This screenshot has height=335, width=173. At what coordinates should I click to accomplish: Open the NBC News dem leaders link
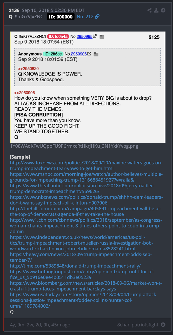pyautogui.click(x=87, y=200)
